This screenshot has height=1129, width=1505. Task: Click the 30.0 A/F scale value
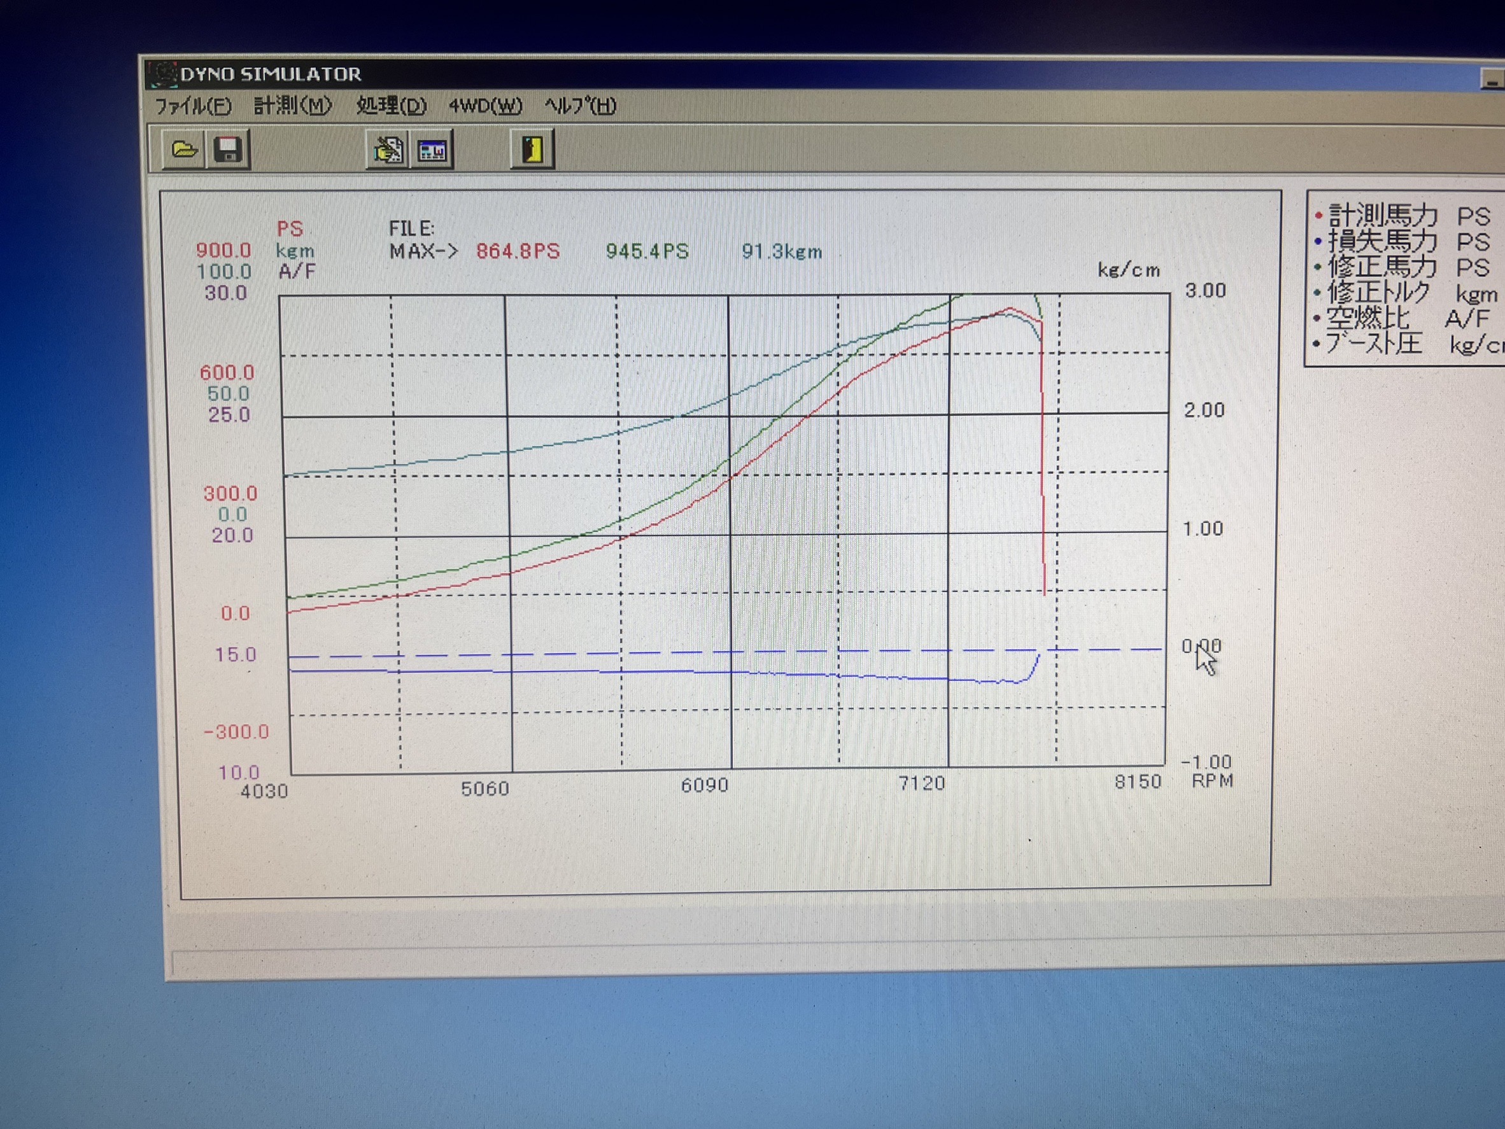(225, 293)
